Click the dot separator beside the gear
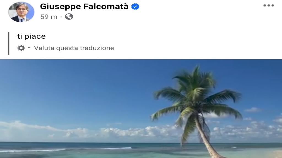This screenshot has height=158, width=282. [29, 48]
